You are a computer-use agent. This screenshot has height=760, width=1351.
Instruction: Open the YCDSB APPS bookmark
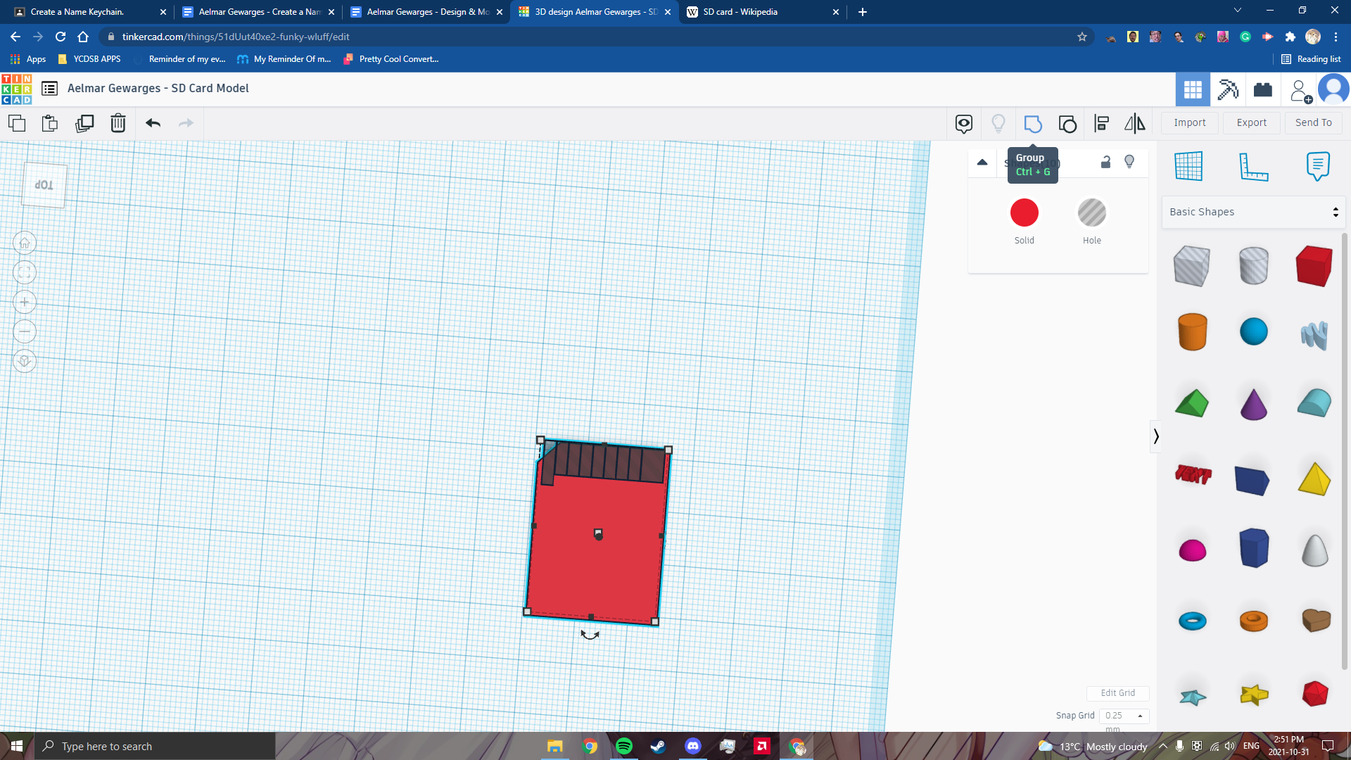pos(89,59)
